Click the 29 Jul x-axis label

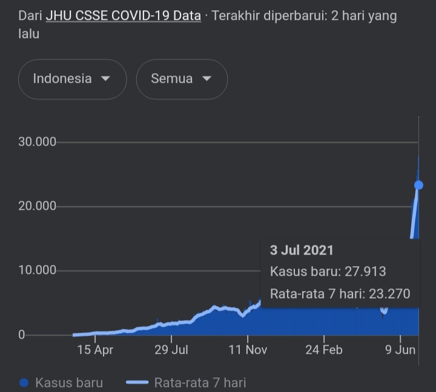[x=171, y=350]
